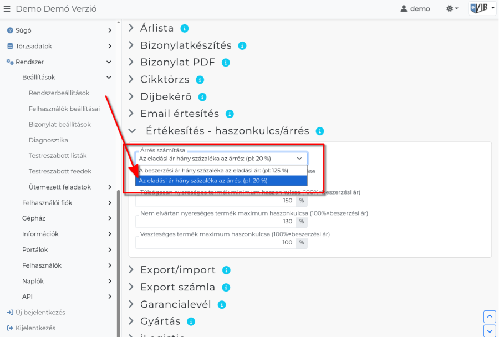
Task: Click Kijelentkezés to log out
Action: [36, 328]
